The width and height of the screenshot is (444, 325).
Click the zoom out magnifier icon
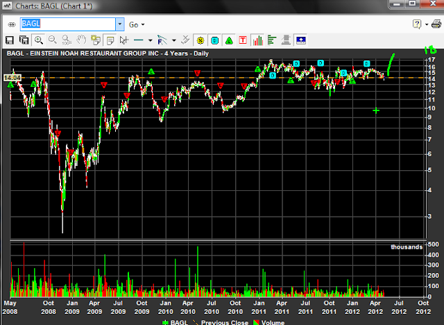pyautogui.click(x=53, y=40)
